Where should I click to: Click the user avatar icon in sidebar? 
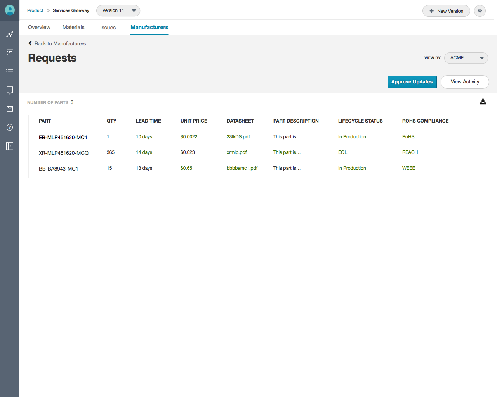coord(10,10)
